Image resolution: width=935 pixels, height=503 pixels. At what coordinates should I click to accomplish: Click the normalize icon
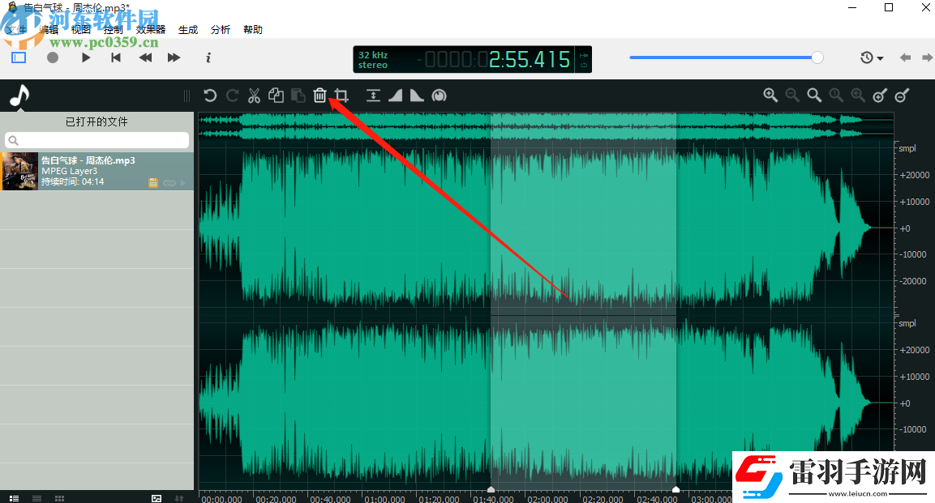pos(373,96)
